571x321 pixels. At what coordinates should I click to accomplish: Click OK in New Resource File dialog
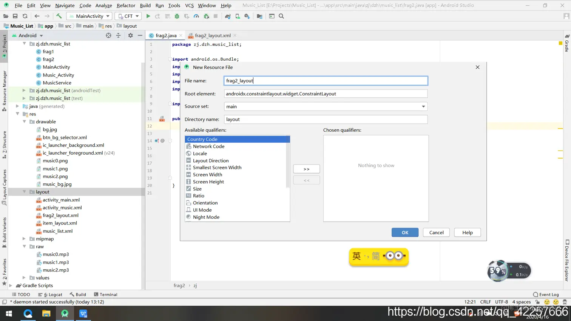[405, 232]
